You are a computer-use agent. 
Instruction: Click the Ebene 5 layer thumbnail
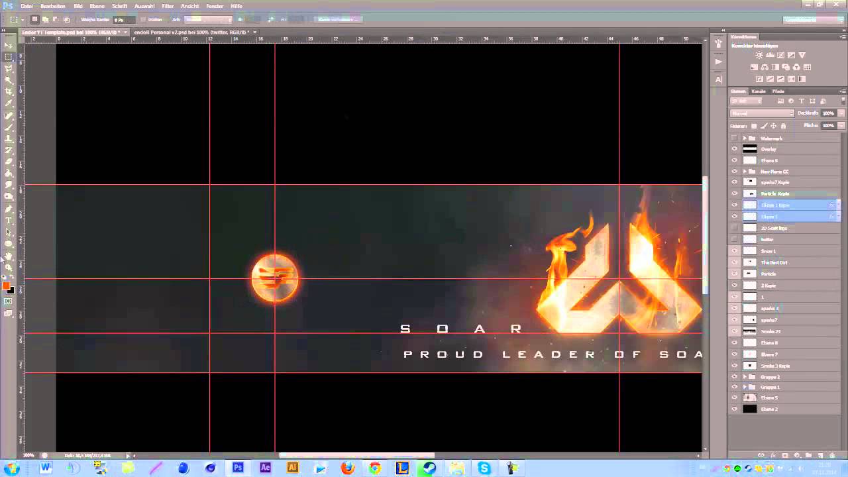(x=750, y=397)
